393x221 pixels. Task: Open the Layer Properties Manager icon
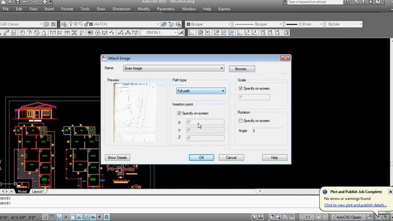(64, 25)
